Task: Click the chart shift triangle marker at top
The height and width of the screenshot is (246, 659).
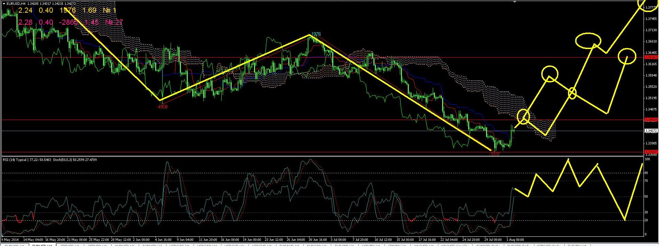Action: [x=514, y=2]
